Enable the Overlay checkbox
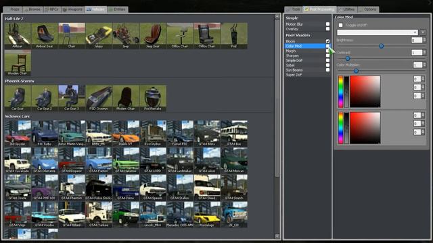Image resolution: width=433 pixels, height=243 pixels. [327, 28]
